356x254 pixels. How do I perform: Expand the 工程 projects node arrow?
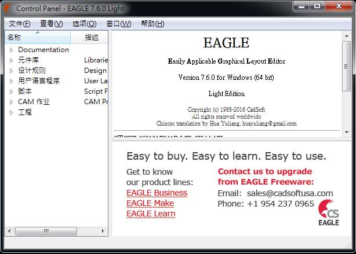(11, 112)
